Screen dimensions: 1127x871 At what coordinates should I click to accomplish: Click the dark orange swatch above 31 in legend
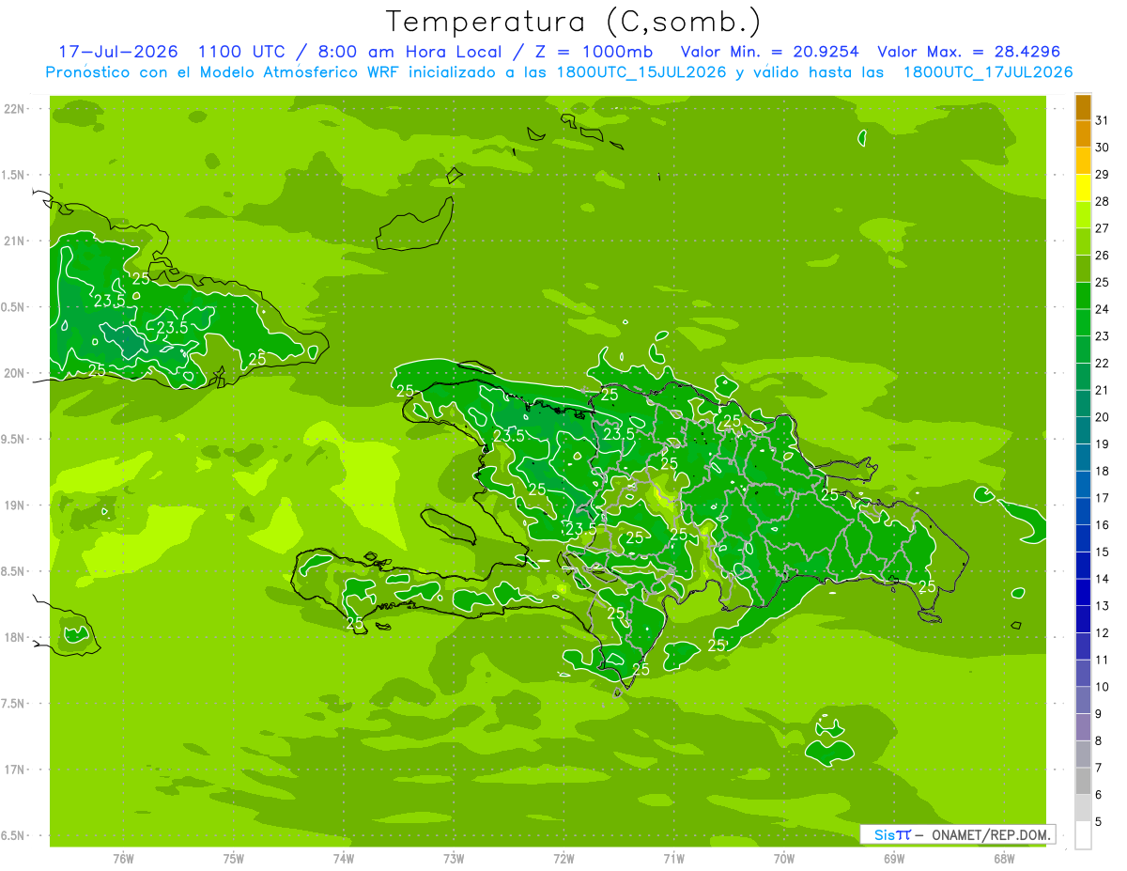(x=1083, y=107)
